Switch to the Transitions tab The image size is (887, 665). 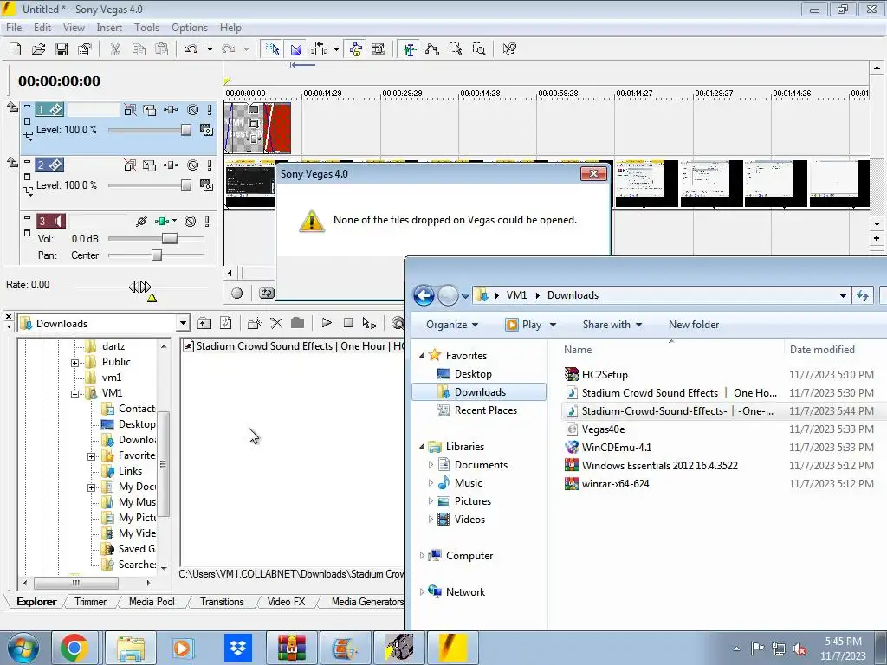tap(222, 602)
